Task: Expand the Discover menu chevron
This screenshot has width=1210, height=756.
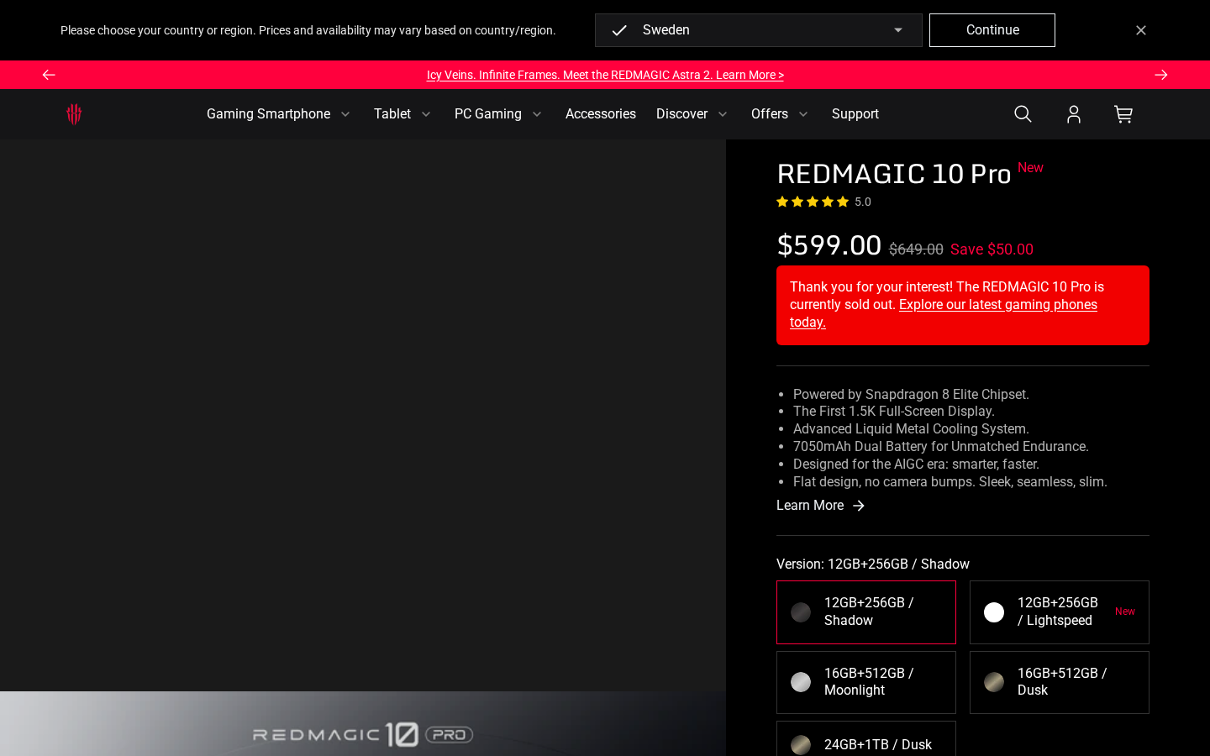Action: pyautogui.click(x=723, y=114)
